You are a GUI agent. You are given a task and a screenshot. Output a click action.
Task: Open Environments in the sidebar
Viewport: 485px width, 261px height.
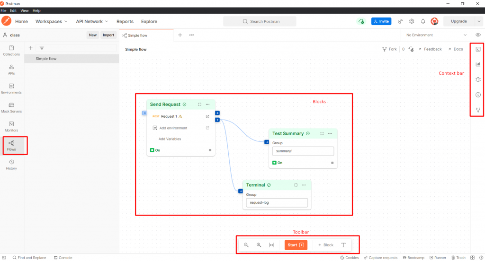11,88
